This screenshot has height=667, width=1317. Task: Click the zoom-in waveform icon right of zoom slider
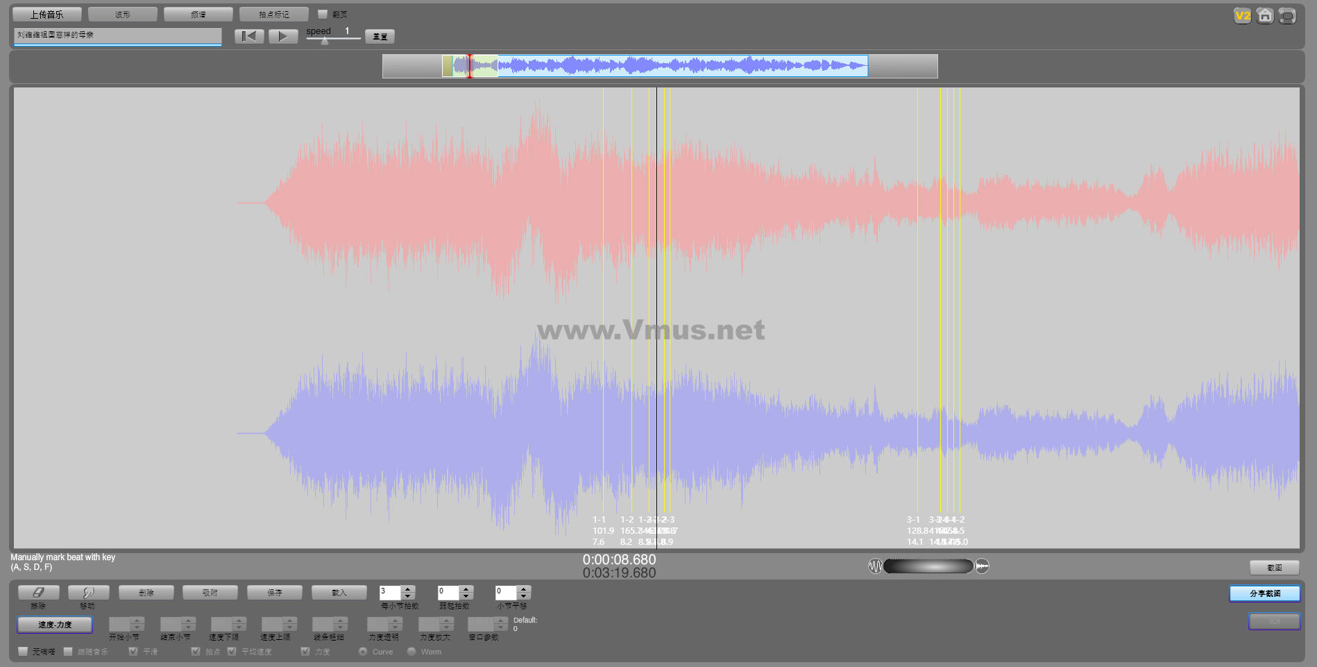click(982, 566)
